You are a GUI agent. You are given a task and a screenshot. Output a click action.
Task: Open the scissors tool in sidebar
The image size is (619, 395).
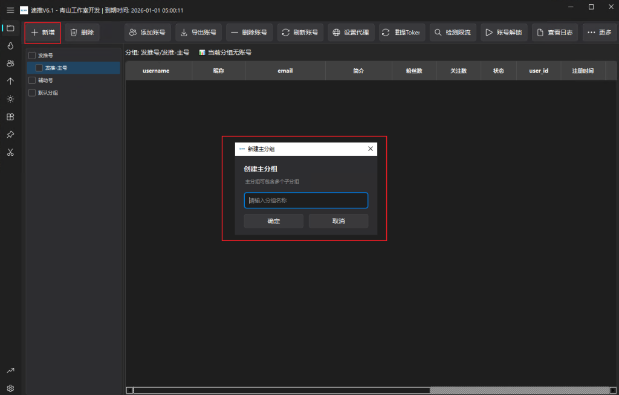click(10, 152)
